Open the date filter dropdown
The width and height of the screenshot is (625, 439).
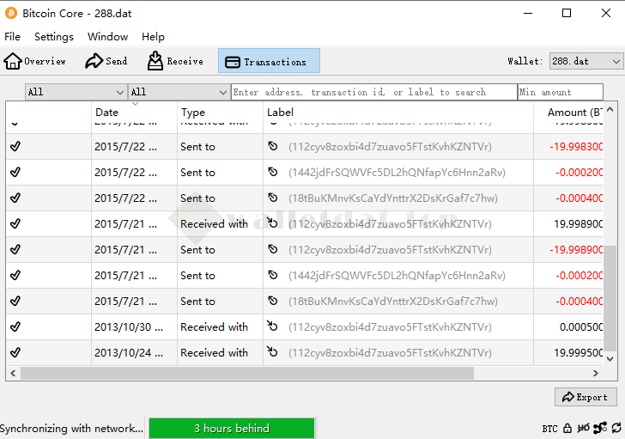(76, 92)
